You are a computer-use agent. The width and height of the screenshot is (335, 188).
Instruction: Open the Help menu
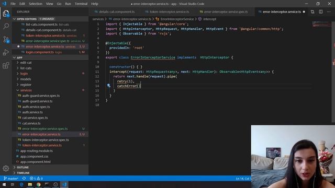(x=95, y=4)
